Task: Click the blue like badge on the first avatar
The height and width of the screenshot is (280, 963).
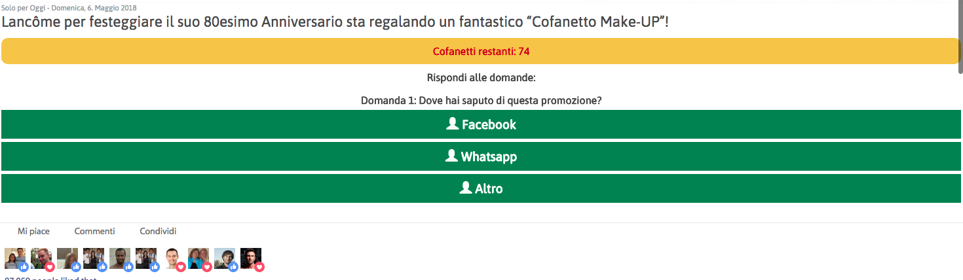Action: coord(24,267)
